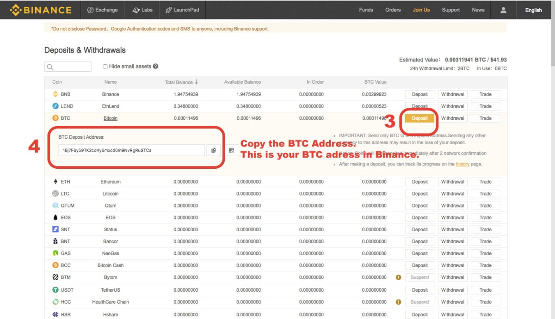Open the Support page
Image resolution: width=555 pixels, height=319 pixels.
[x=450, y=10]
